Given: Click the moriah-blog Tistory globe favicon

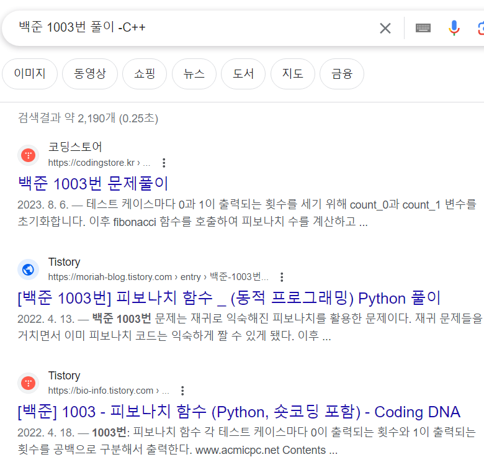Looking at the screenshot, I should (28, 269).
